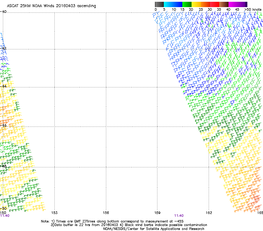This screenshot has height=231, width=263.
Task: Pick the yellow 20-25 knots legend segment
Action: coord(196,4)
